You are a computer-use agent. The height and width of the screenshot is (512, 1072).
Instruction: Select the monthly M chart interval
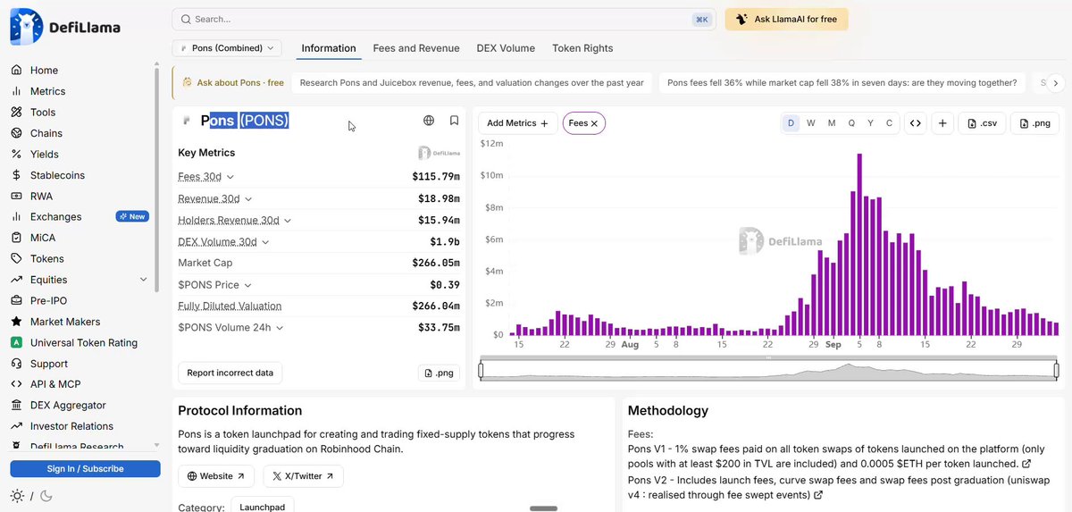832,123
